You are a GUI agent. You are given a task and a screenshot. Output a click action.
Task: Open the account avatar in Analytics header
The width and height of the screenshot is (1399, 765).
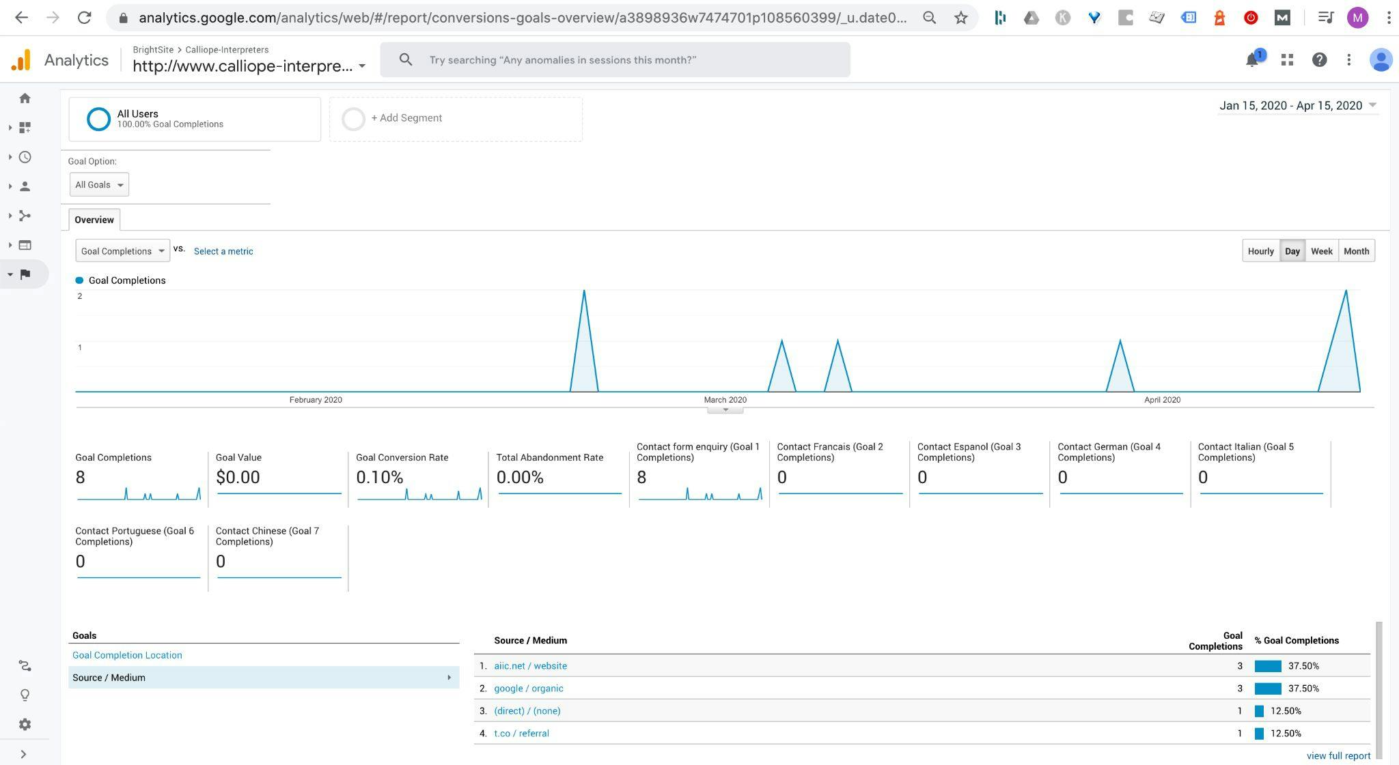1381,60
